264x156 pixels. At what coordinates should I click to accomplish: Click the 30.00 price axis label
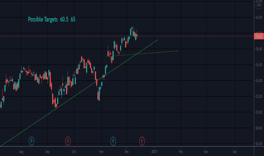pyautogui.click(x=259, y=112)
